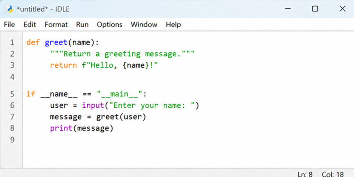The image size is (354, 177).
Task: Click line number 9 in the gutter
Action: click(x=12, y=140)
